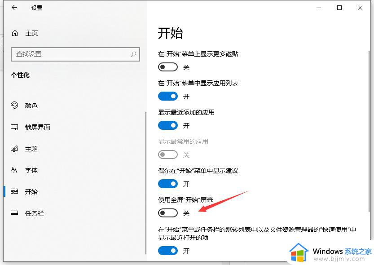The width and height of the screenshot is (374, 265).
Task: Enable 在开始菜单上显示更多磁贴 toggle
Action: [x=167, y=67]
